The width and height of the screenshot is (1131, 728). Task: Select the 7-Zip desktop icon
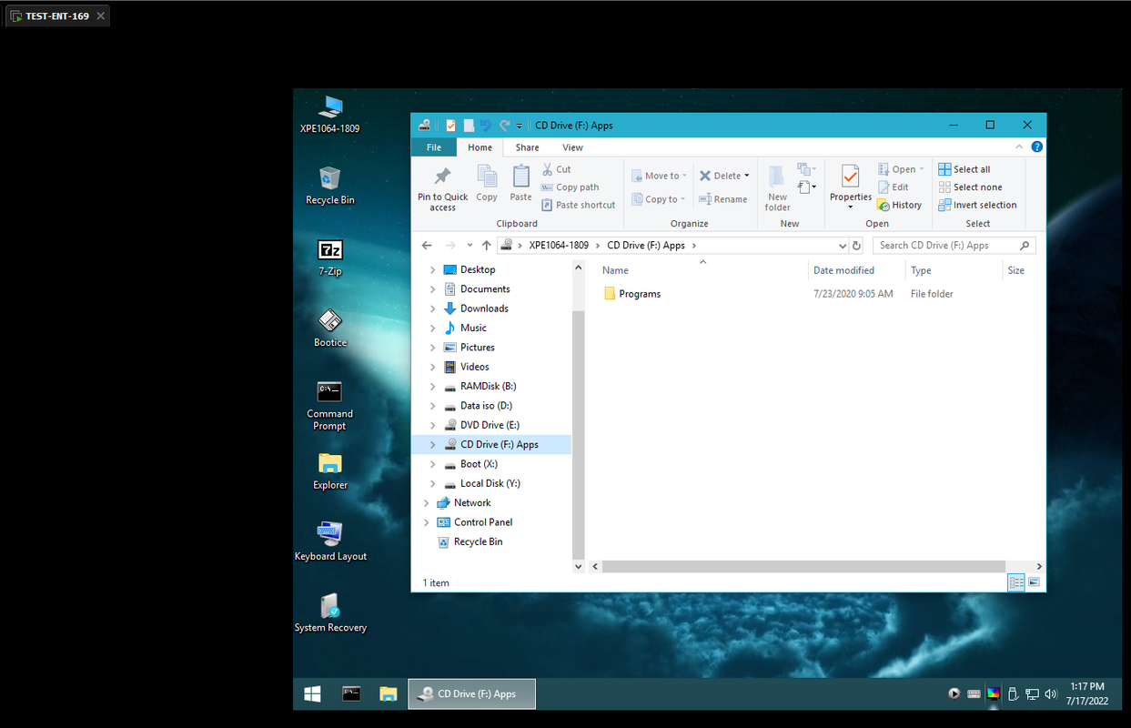pyautogui.click(x=329, y=257)
